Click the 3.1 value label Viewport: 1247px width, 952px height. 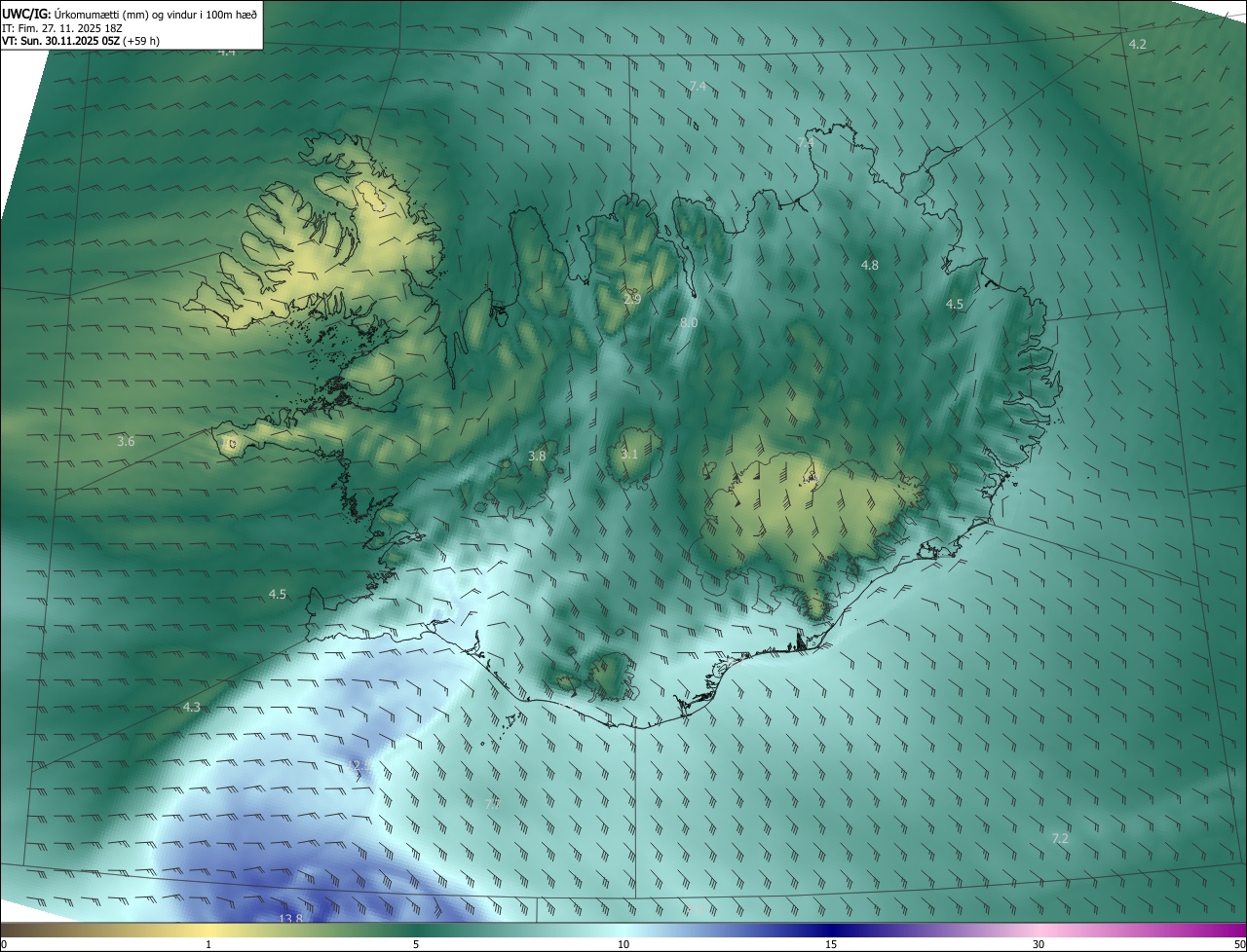(629, 454)
